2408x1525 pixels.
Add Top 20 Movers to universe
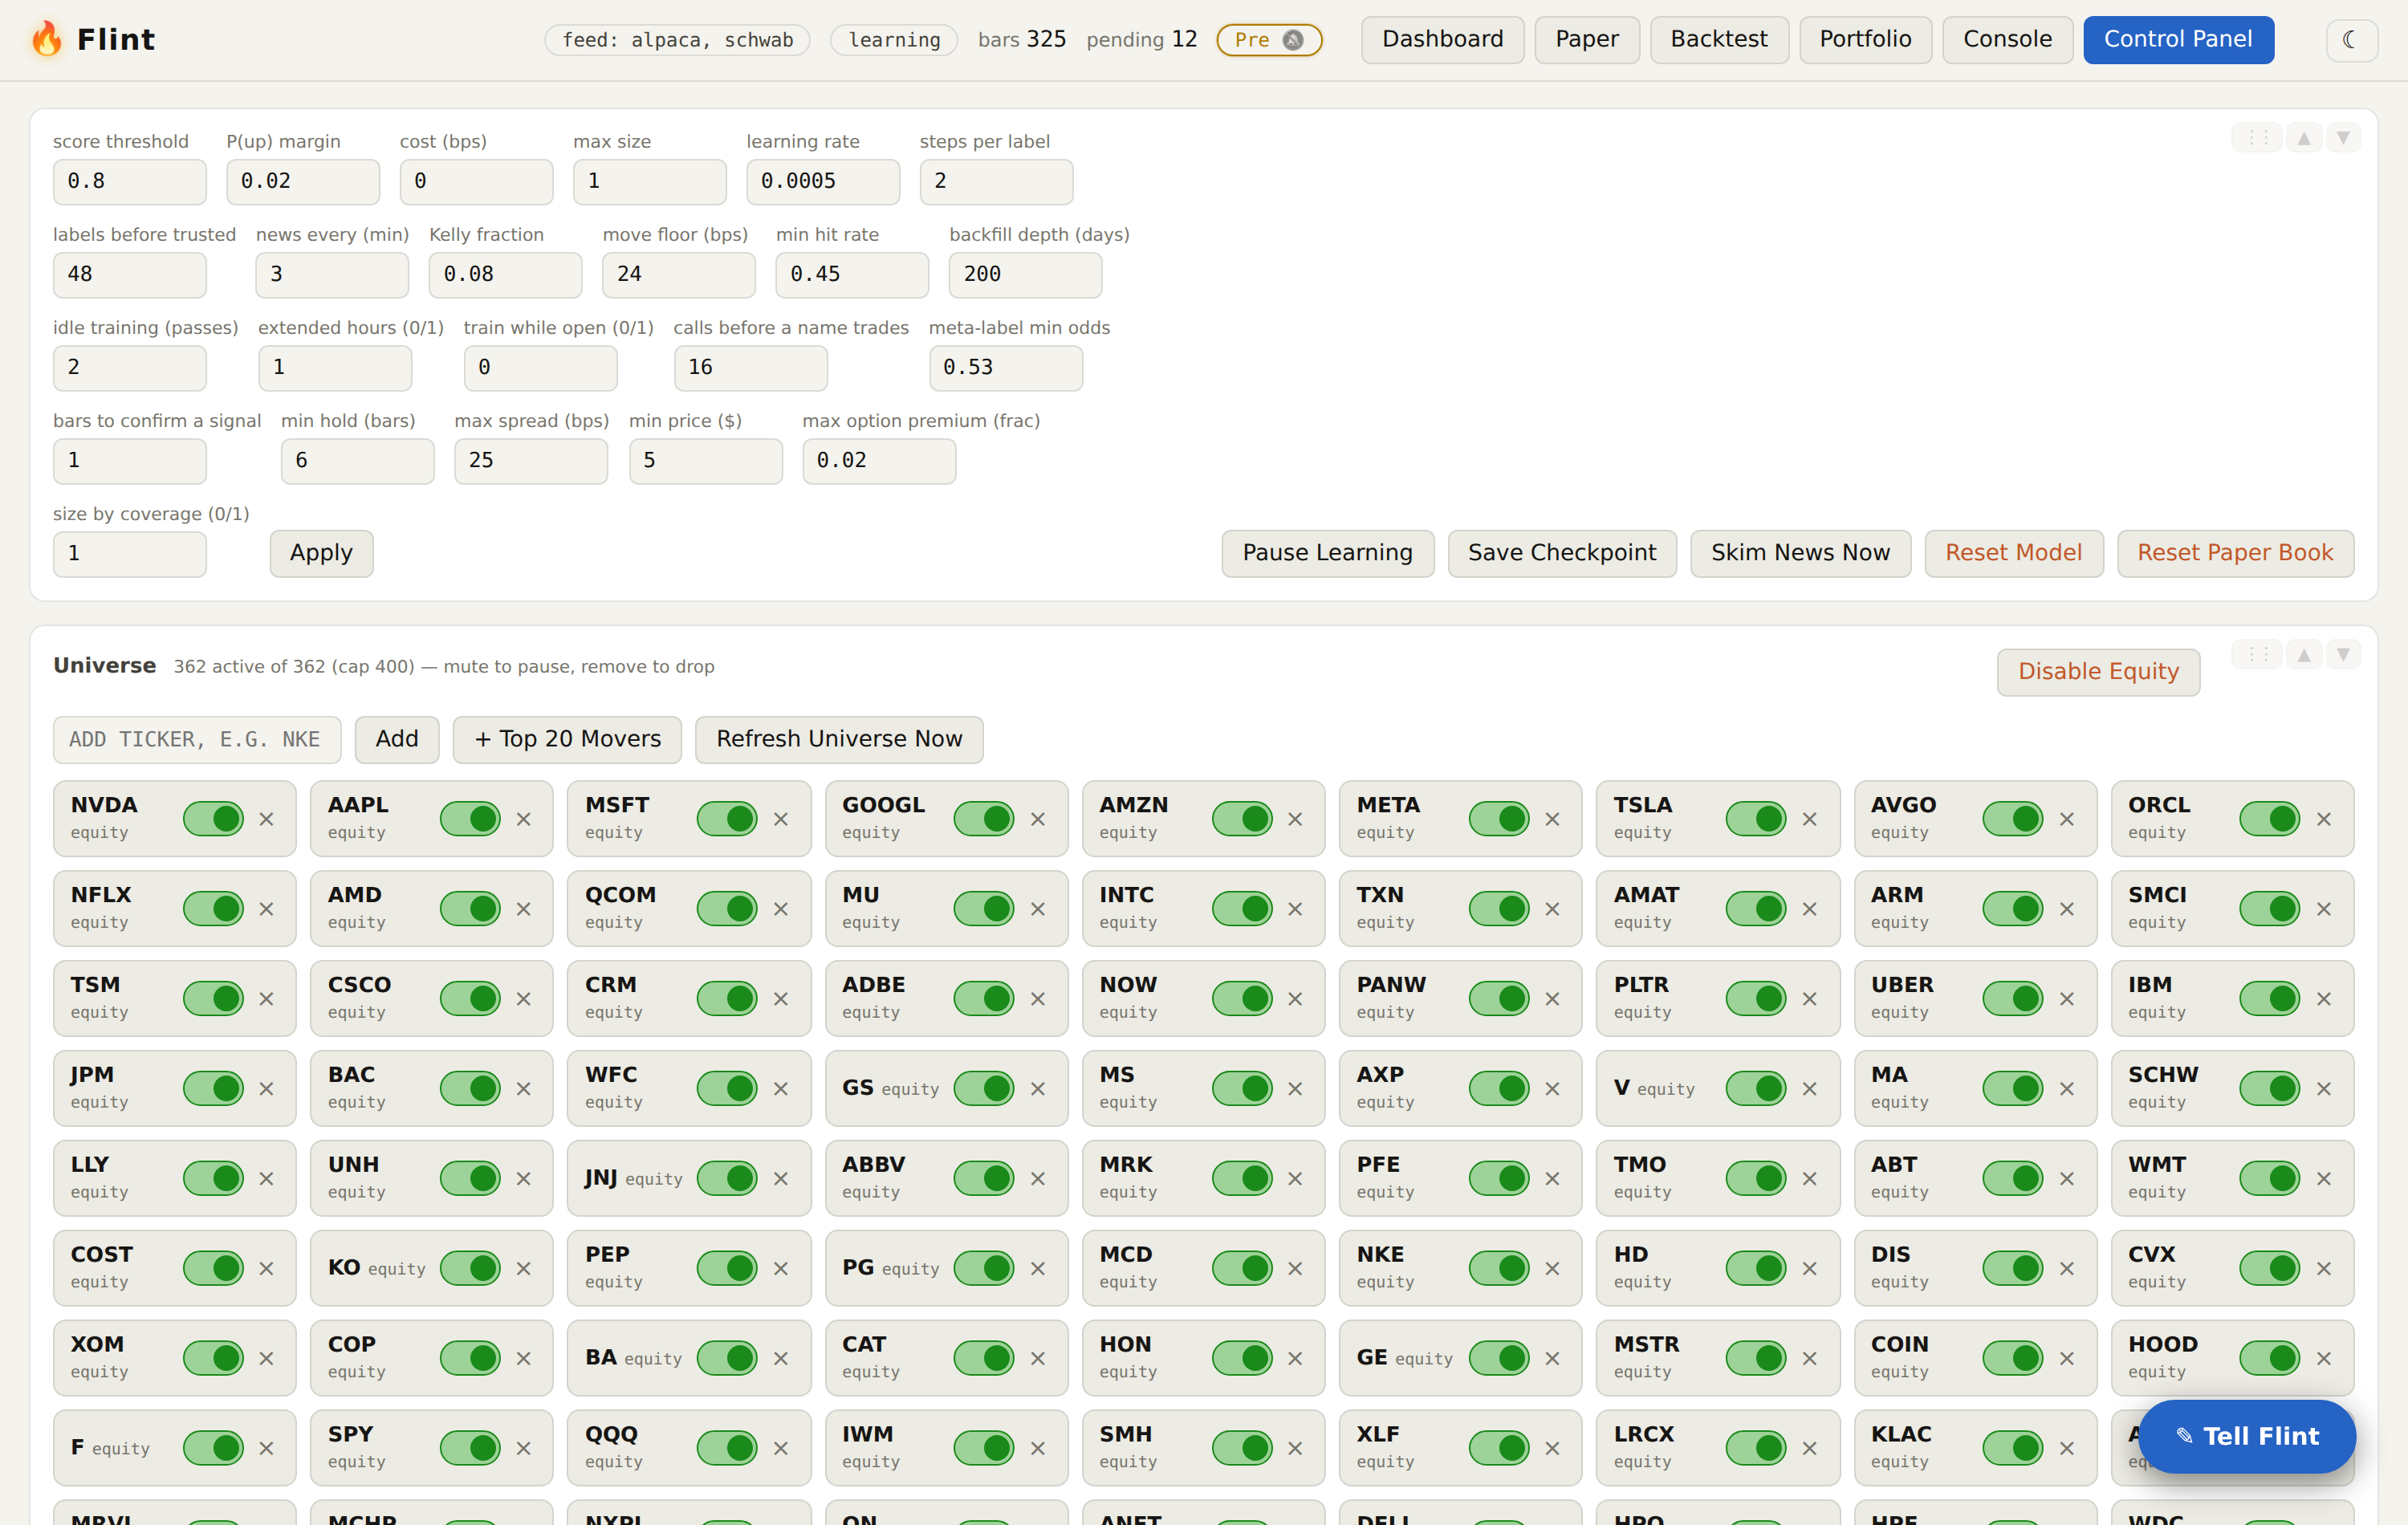coord(567,740)
